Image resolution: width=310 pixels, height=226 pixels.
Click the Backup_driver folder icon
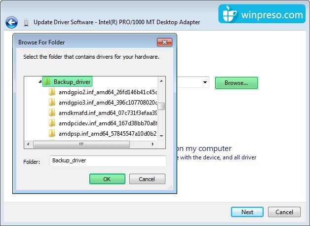(47, 81)
